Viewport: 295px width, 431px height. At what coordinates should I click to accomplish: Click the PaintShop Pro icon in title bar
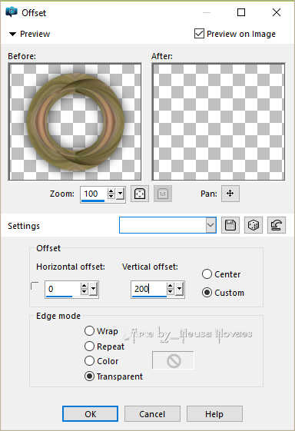coord(12,12)
